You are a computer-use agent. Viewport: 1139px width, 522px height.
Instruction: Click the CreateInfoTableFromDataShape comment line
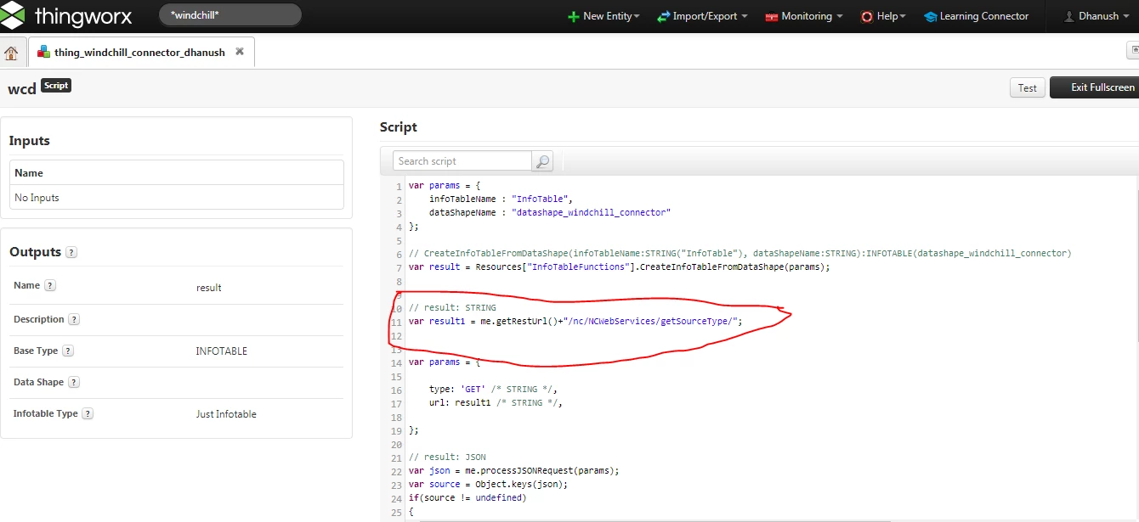739,253
